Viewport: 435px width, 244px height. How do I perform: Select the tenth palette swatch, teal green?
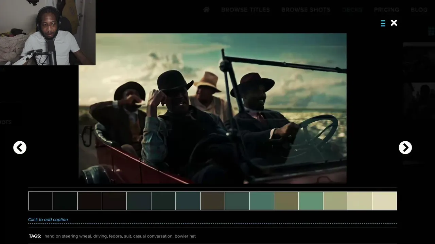[262, 201]
